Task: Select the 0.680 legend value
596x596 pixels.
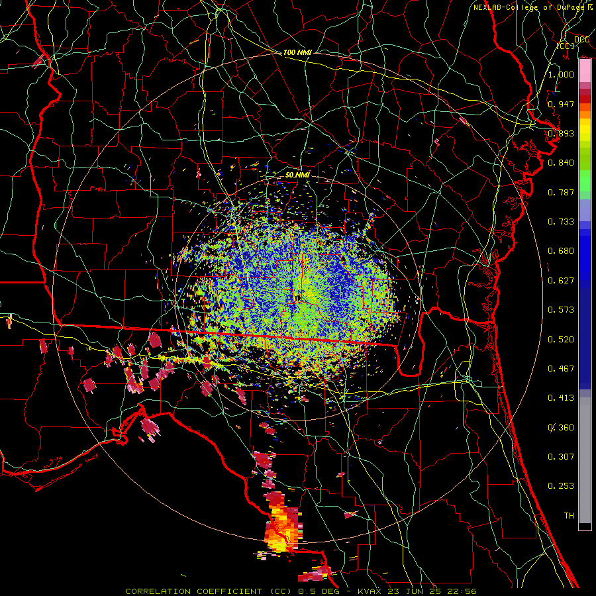Action: pos(561,251)
